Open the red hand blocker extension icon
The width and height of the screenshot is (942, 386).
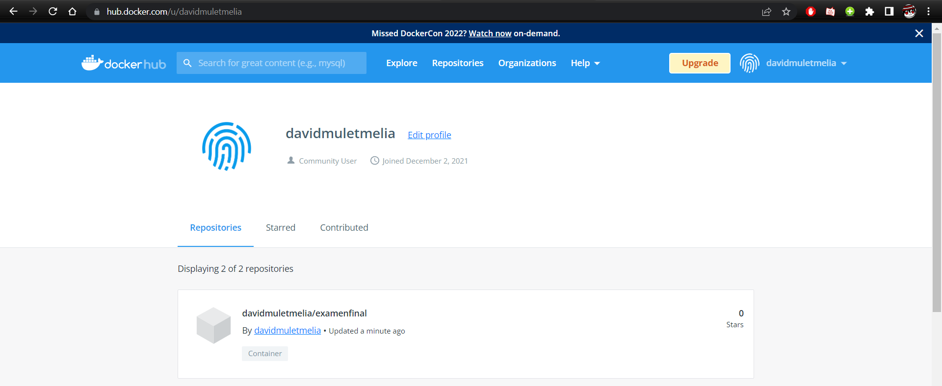coord(811,12)
